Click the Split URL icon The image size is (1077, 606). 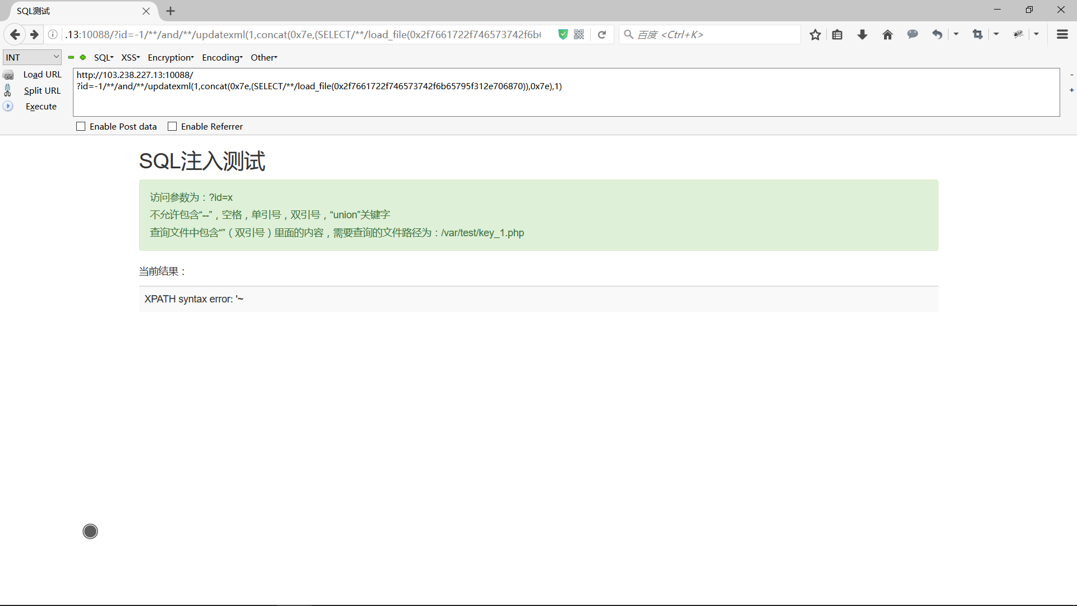[8, 90]
